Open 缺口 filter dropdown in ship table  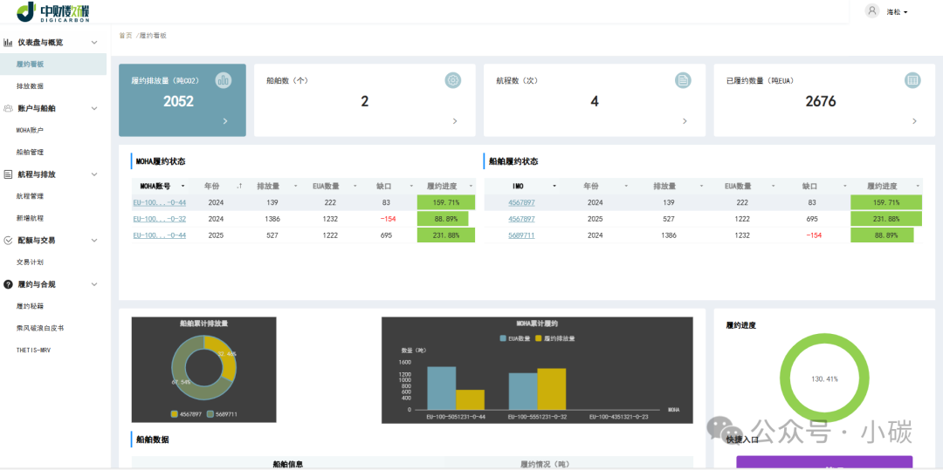845,186
